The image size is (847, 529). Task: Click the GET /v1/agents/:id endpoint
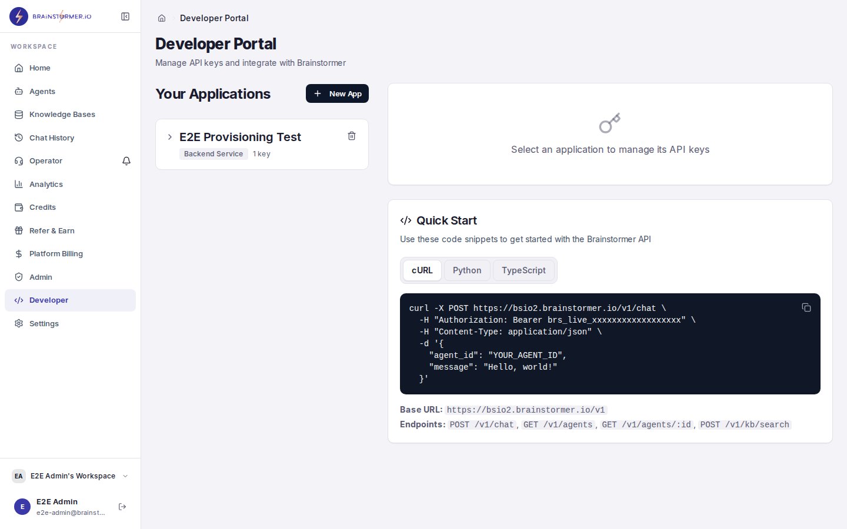point(646,424)
